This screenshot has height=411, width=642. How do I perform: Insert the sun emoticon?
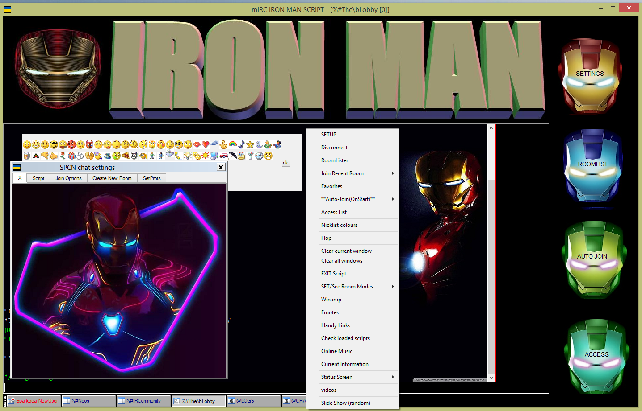[x=205, y=156]
